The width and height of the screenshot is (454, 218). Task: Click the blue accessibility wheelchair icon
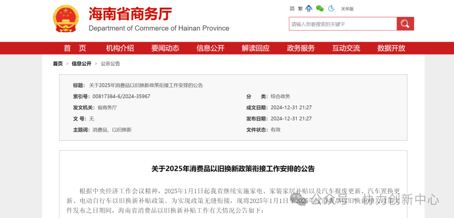pyautogui.click(x=331, y=9)
